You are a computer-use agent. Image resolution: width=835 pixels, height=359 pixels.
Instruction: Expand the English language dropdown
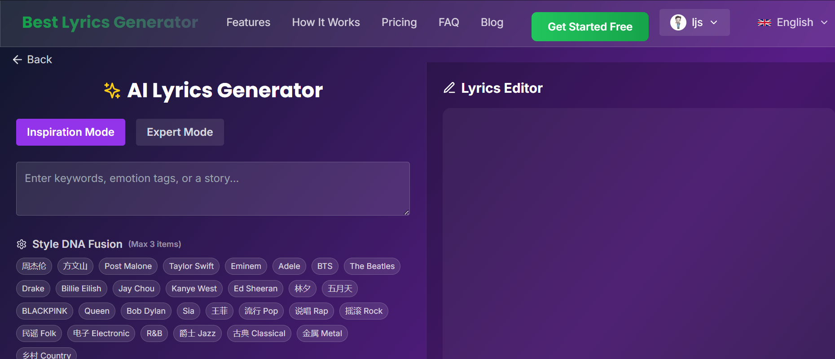click(x=792, y=22)
